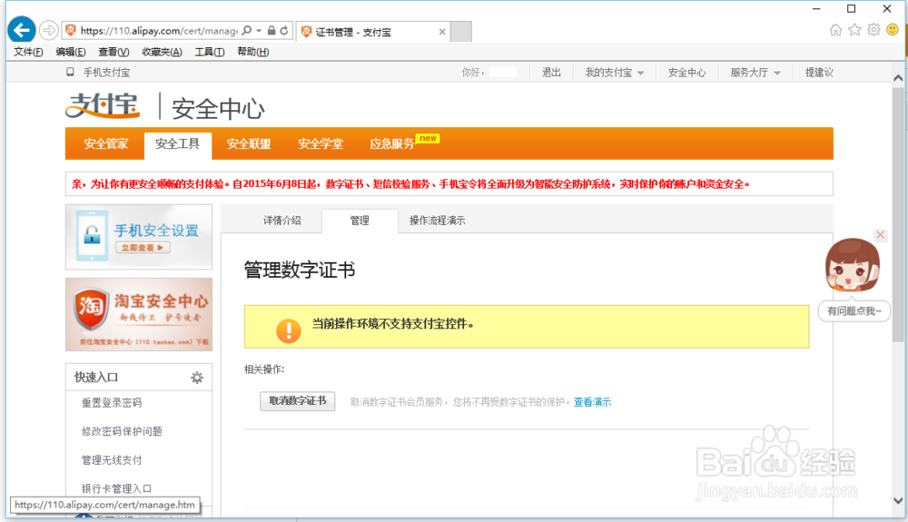
Task: Open the 查看(V) menu
Action: pyautogui.click(x=113, y=52)
